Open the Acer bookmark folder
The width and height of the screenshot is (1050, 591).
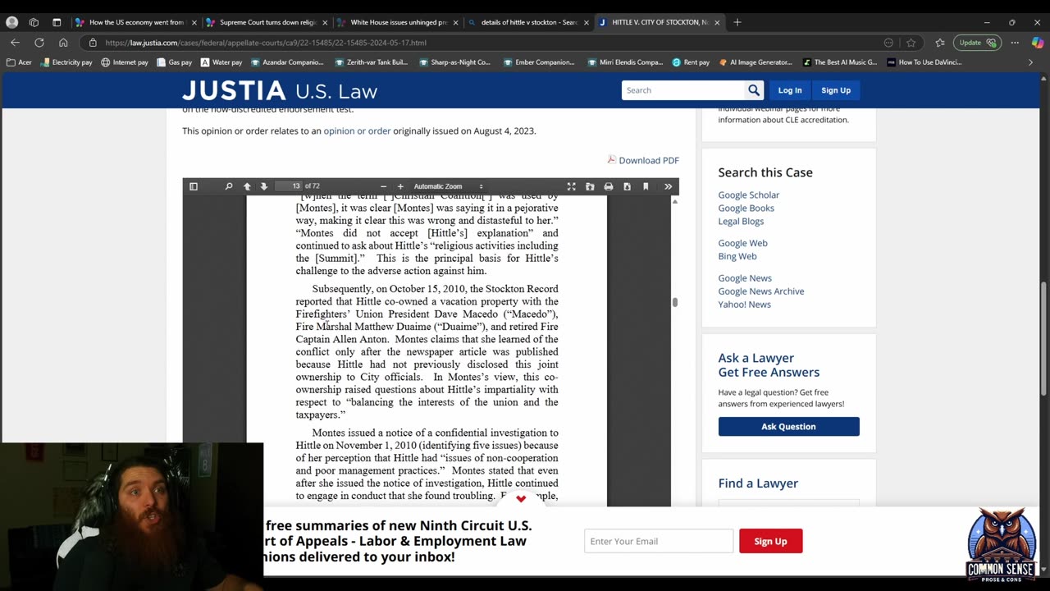pos(19,62)
